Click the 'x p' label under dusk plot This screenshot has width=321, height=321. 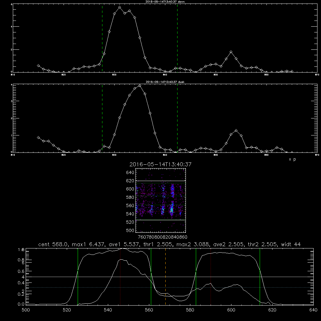pos(292,159)
